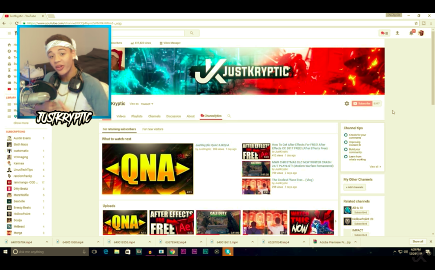Open options arrow for 649018615.mp4 download
The height and width of the screenshot is (270, 435).
(x=253, y=242)
